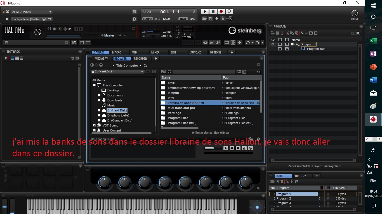
Task: Arm the main transport Record button
Action: click(221, 11)
